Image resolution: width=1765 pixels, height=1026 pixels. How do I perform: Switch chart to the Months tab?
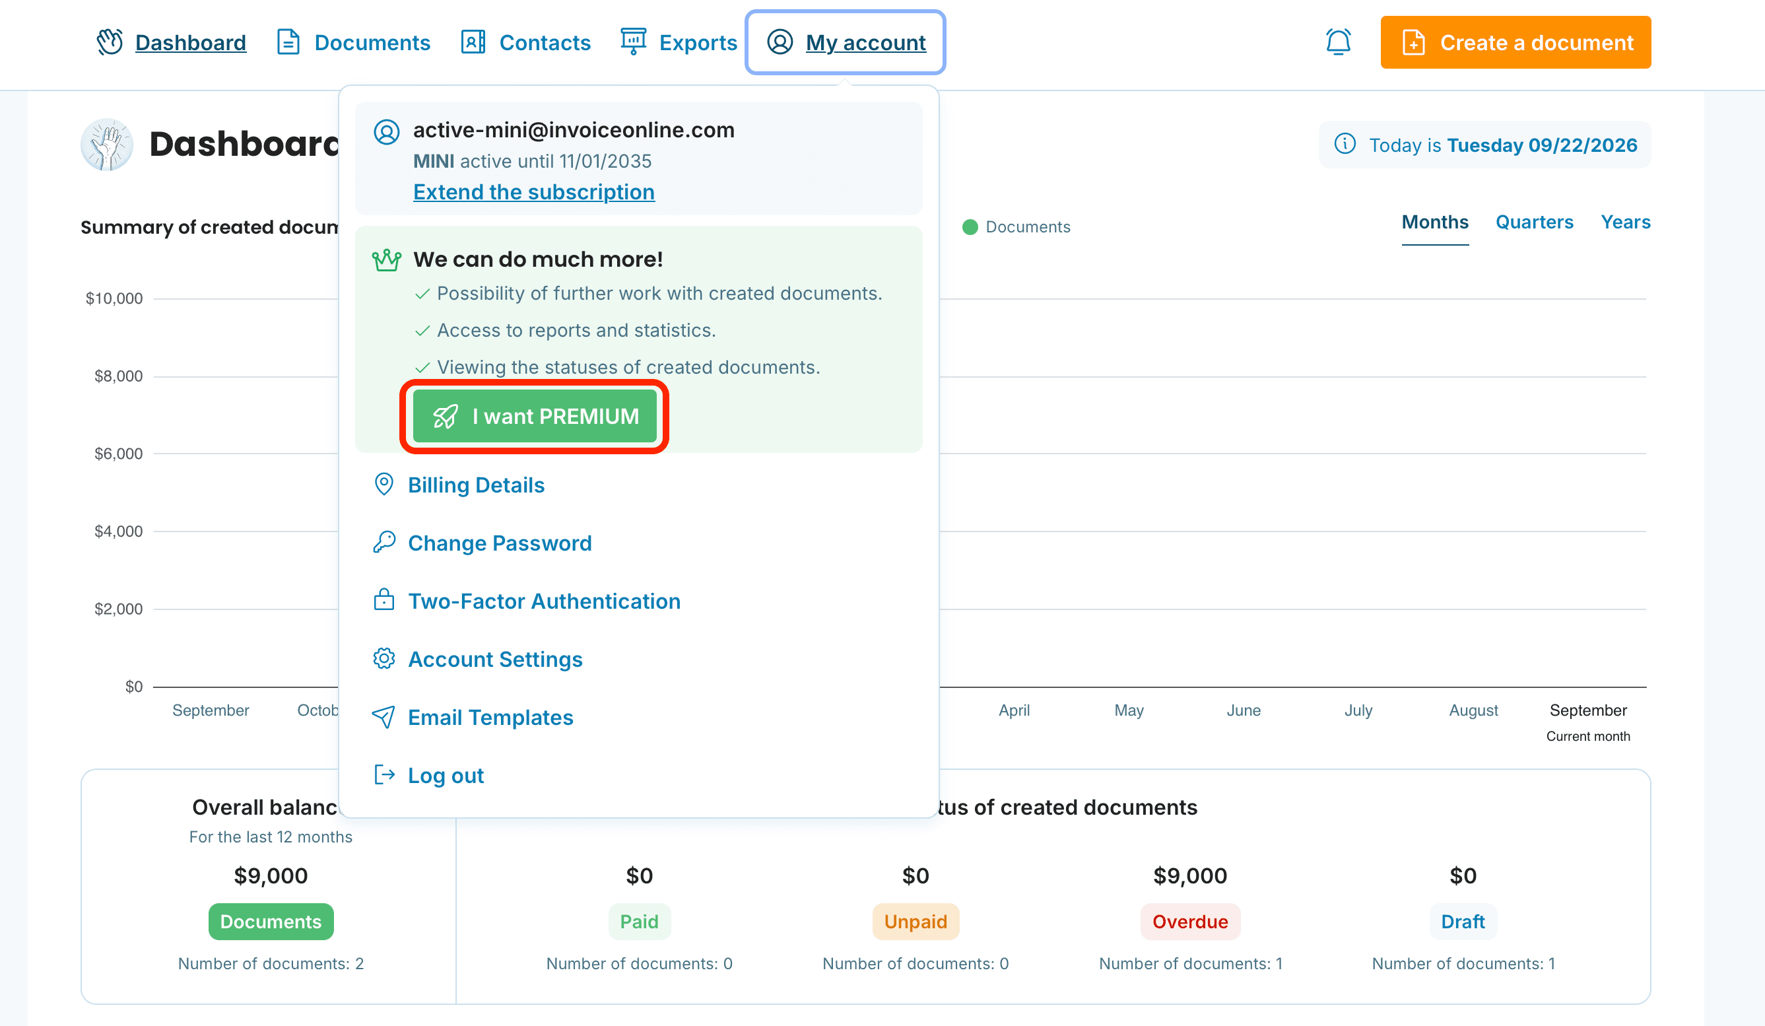click(1434, 222)
